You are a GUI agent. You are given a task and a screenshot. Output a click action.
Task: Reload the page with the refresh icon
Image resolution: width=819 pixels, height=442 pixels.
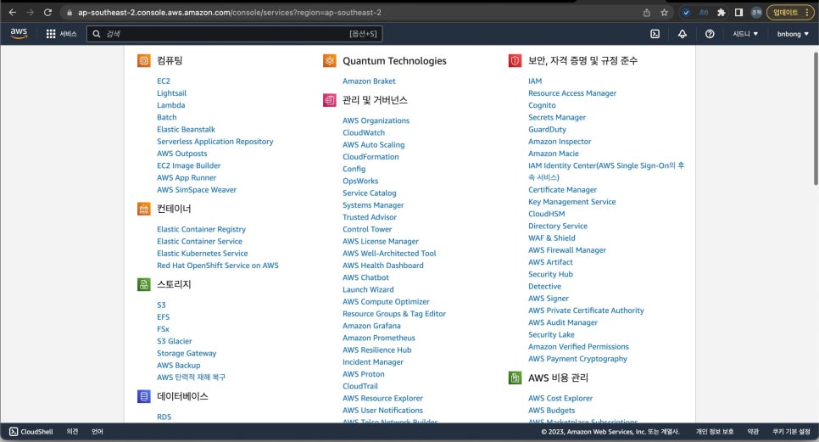[47, 12]
